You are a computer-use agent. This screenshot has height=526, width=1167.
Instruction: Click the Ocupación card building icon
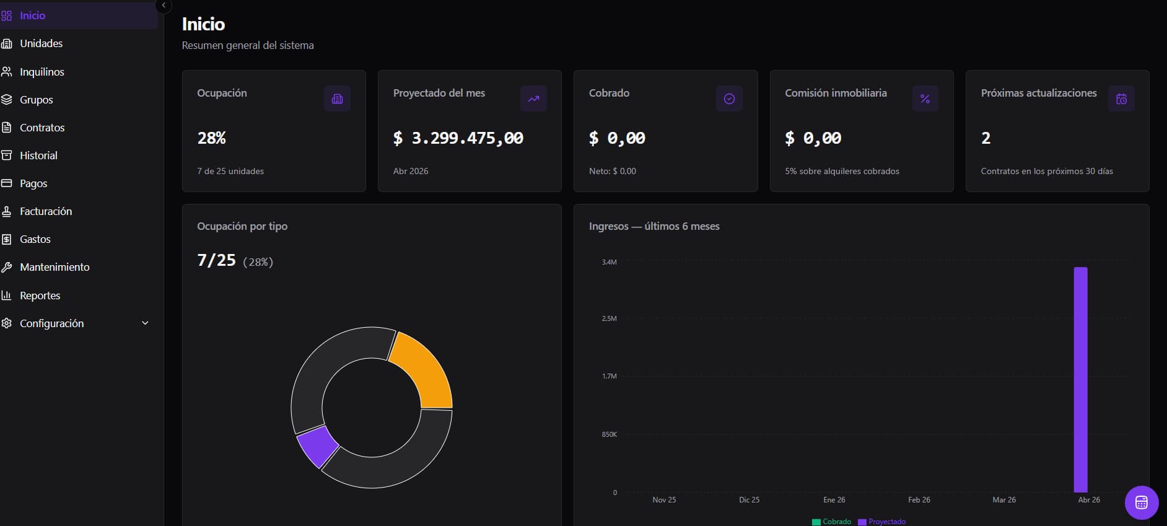click(337, 99)
